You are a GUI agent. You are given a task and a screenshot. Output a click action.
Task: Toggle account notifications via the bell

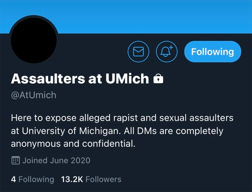click(x=166, y=52)
